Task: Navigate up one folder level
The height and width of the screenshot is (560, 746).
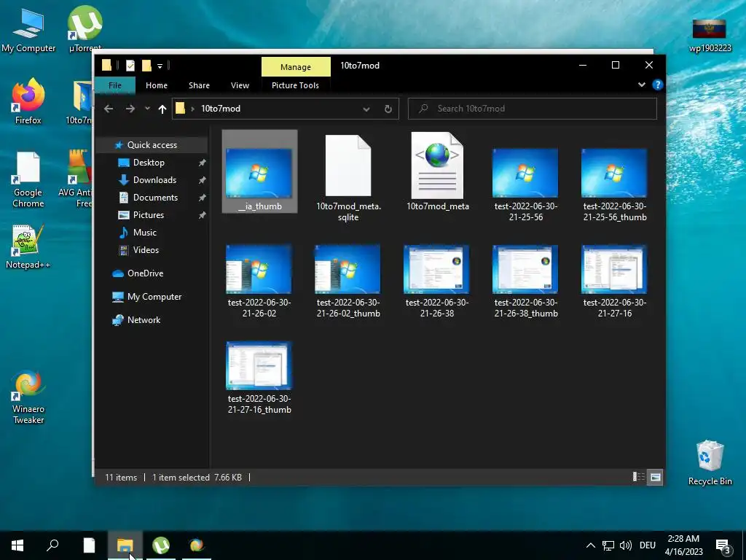Action: (x=162, y=109)
